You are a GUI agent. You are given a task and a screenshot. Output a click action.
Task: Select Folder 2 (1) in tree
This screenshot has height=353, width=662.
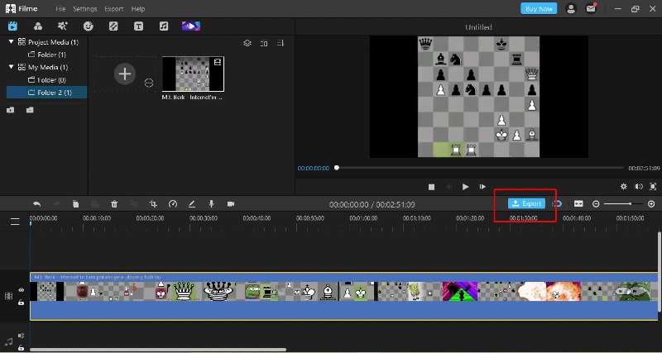coord(46,93)
